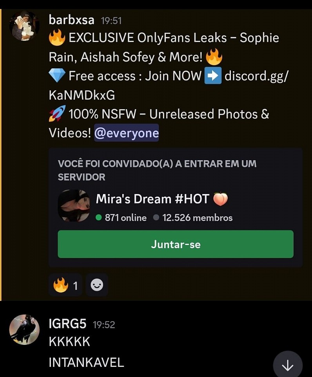Image resolution: width=312 pixels, height=377 pixels.
Task: Jump to latest messages with down arrow
Action: click(288, 366)
